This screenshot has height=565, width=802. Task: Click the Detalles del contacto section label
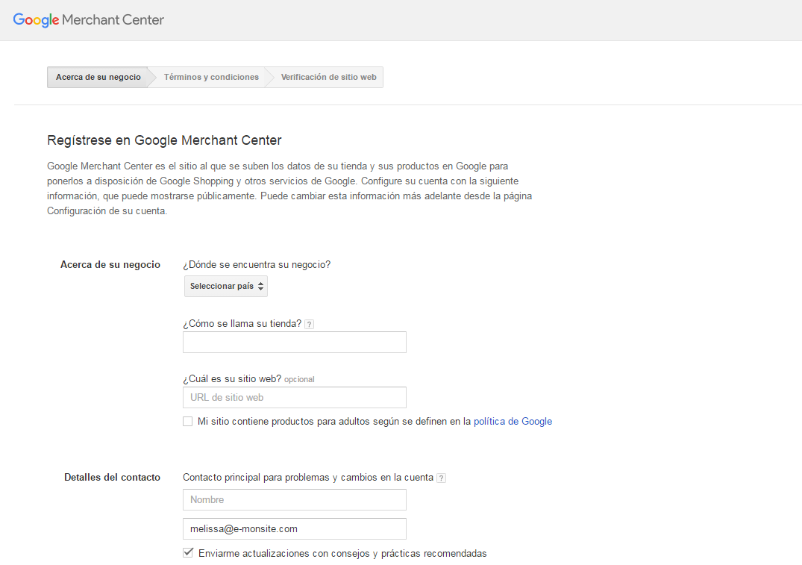pos(112,478)
